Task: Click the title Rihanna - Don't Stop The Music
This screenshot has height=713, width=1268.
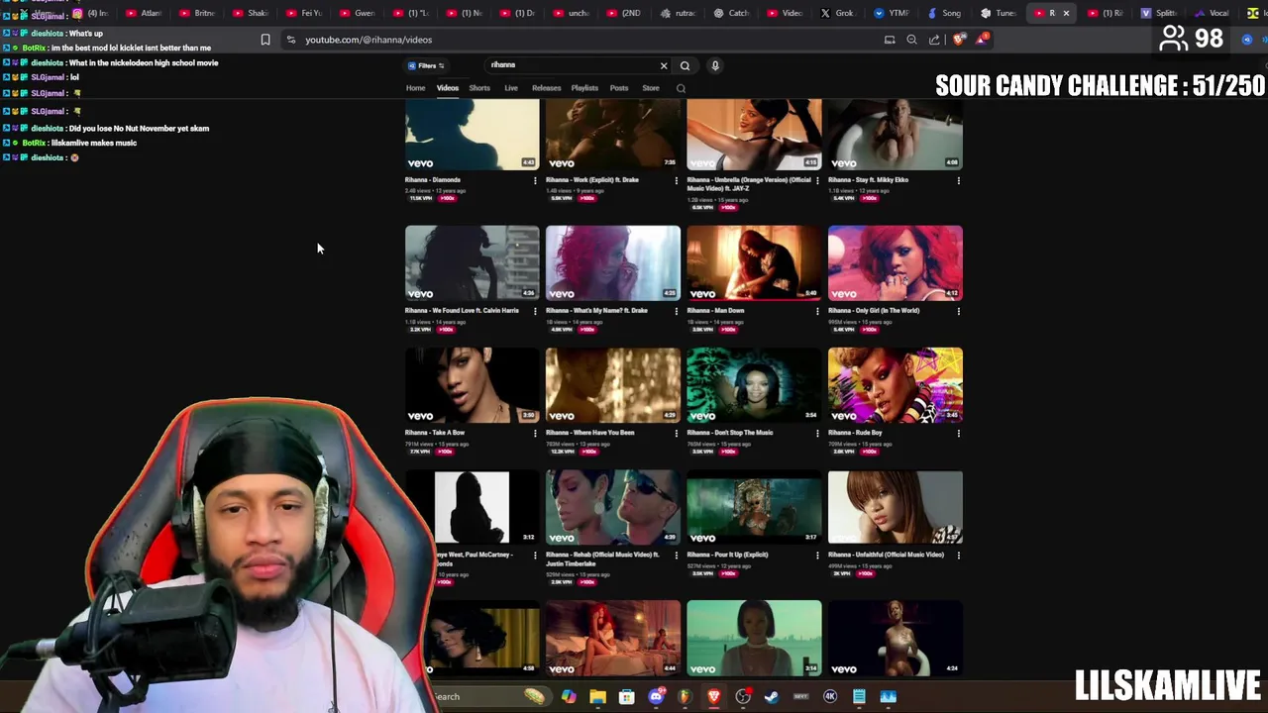Action: (x=730, y=433)
